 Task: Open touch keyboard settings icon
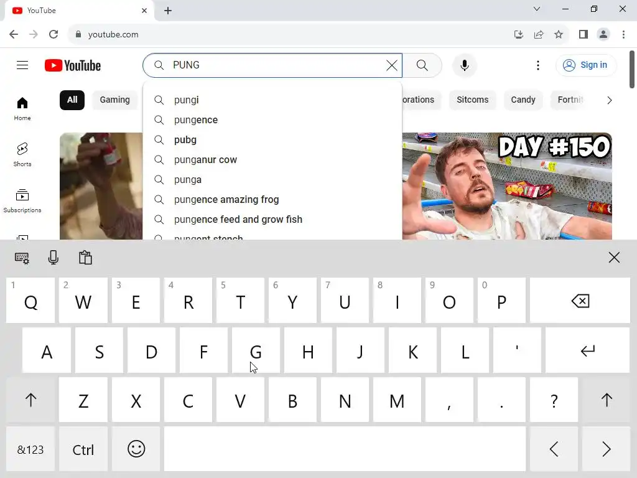coord(22,258)
